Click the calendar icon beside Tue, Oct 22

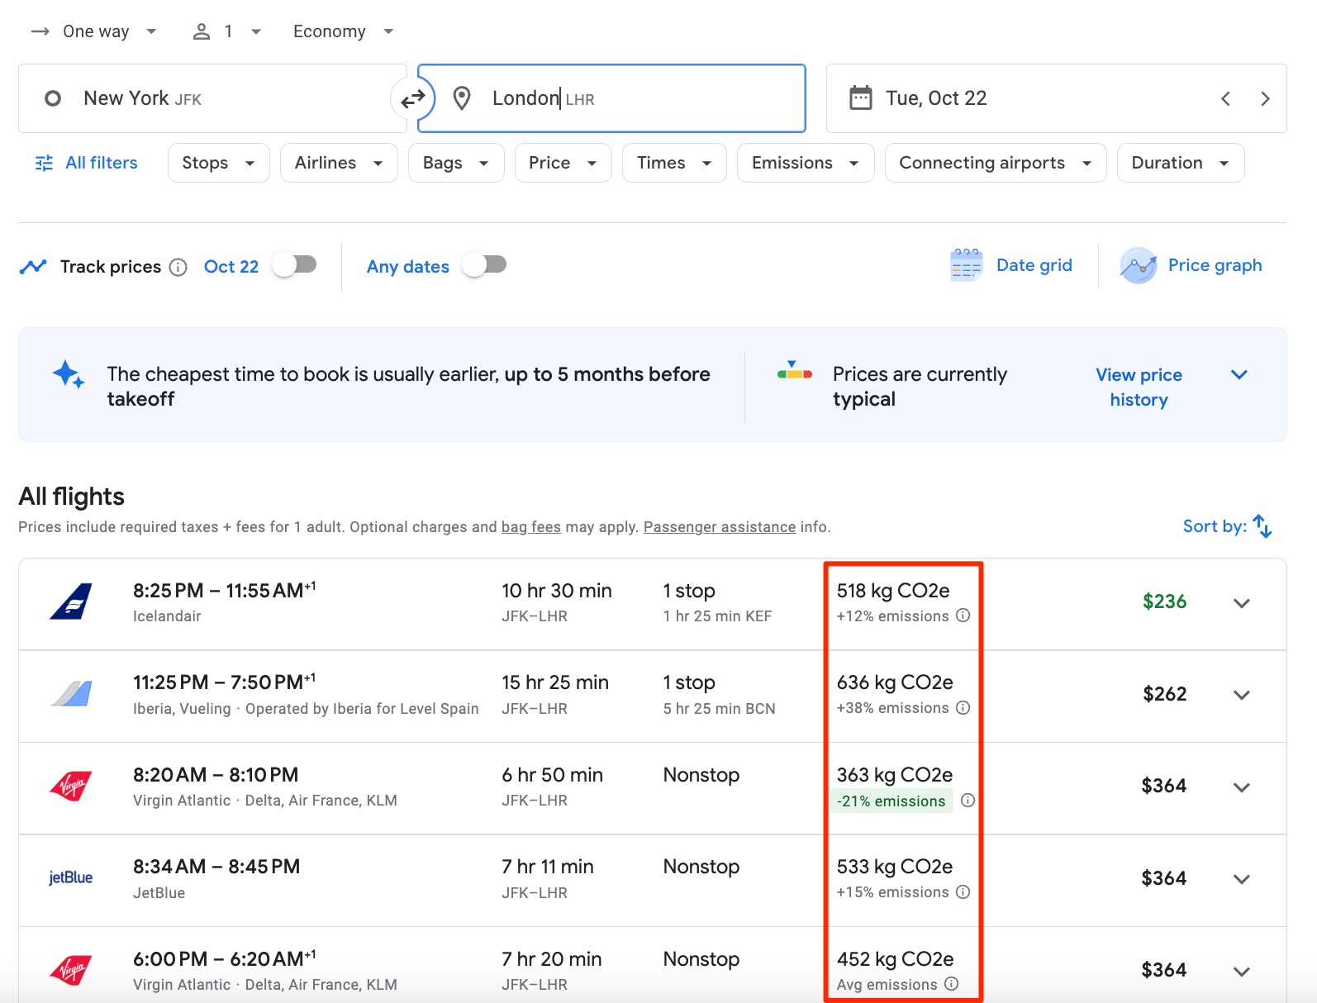click(860, 97)
